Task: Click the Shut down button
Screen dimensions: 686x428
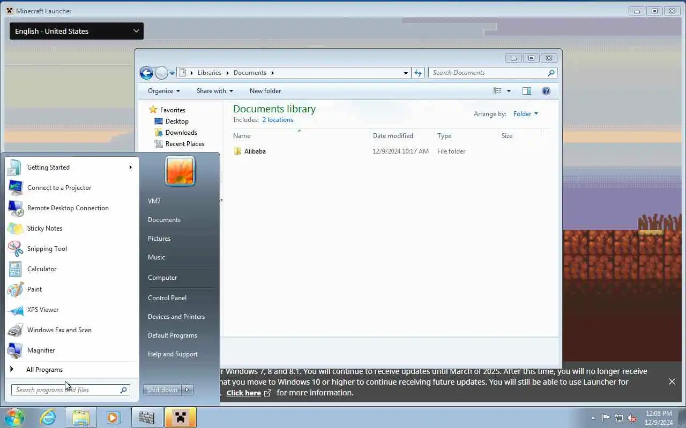Action: tap(162, 390)
